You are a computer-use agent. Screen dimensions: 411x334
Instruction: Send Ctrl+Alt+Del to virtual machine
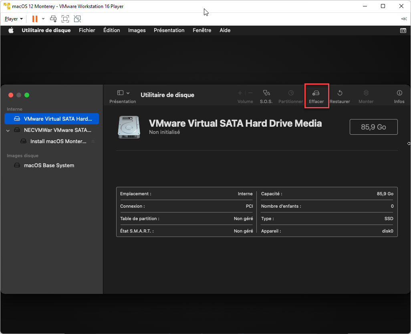point(53,19)
